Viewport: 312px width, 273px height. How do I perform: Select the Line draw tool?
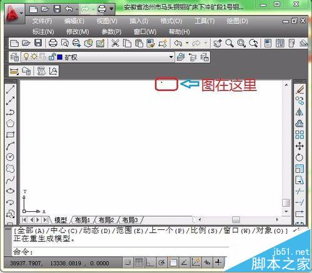click(11, 90)
